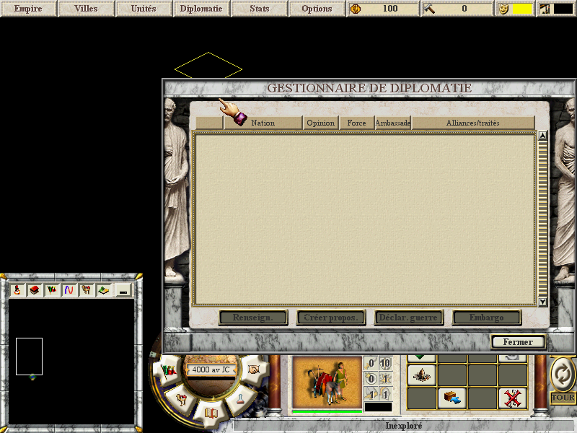The width and height of the screenshot is (577, 433).
Task: Click the Déclar. guerre button
Action: 408,318
